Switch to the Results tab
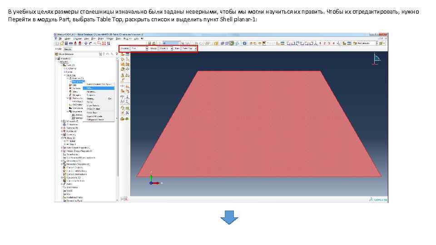 coord(68,49)
